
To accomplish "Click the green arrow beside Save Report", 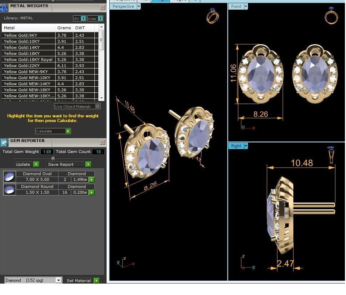I will (88, 164).
